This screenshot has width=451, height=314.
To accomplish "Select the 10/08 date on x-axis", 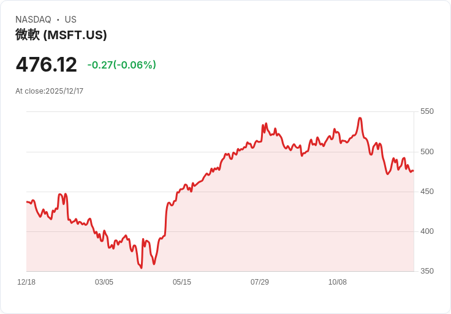I will pyautogui.click(x=338, y=282).
